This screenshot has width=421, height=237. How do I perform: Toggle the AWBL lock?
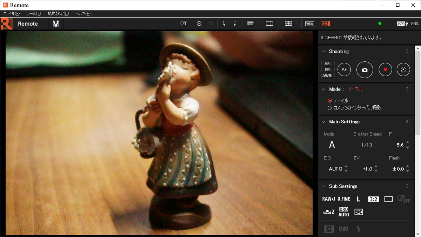328,76
